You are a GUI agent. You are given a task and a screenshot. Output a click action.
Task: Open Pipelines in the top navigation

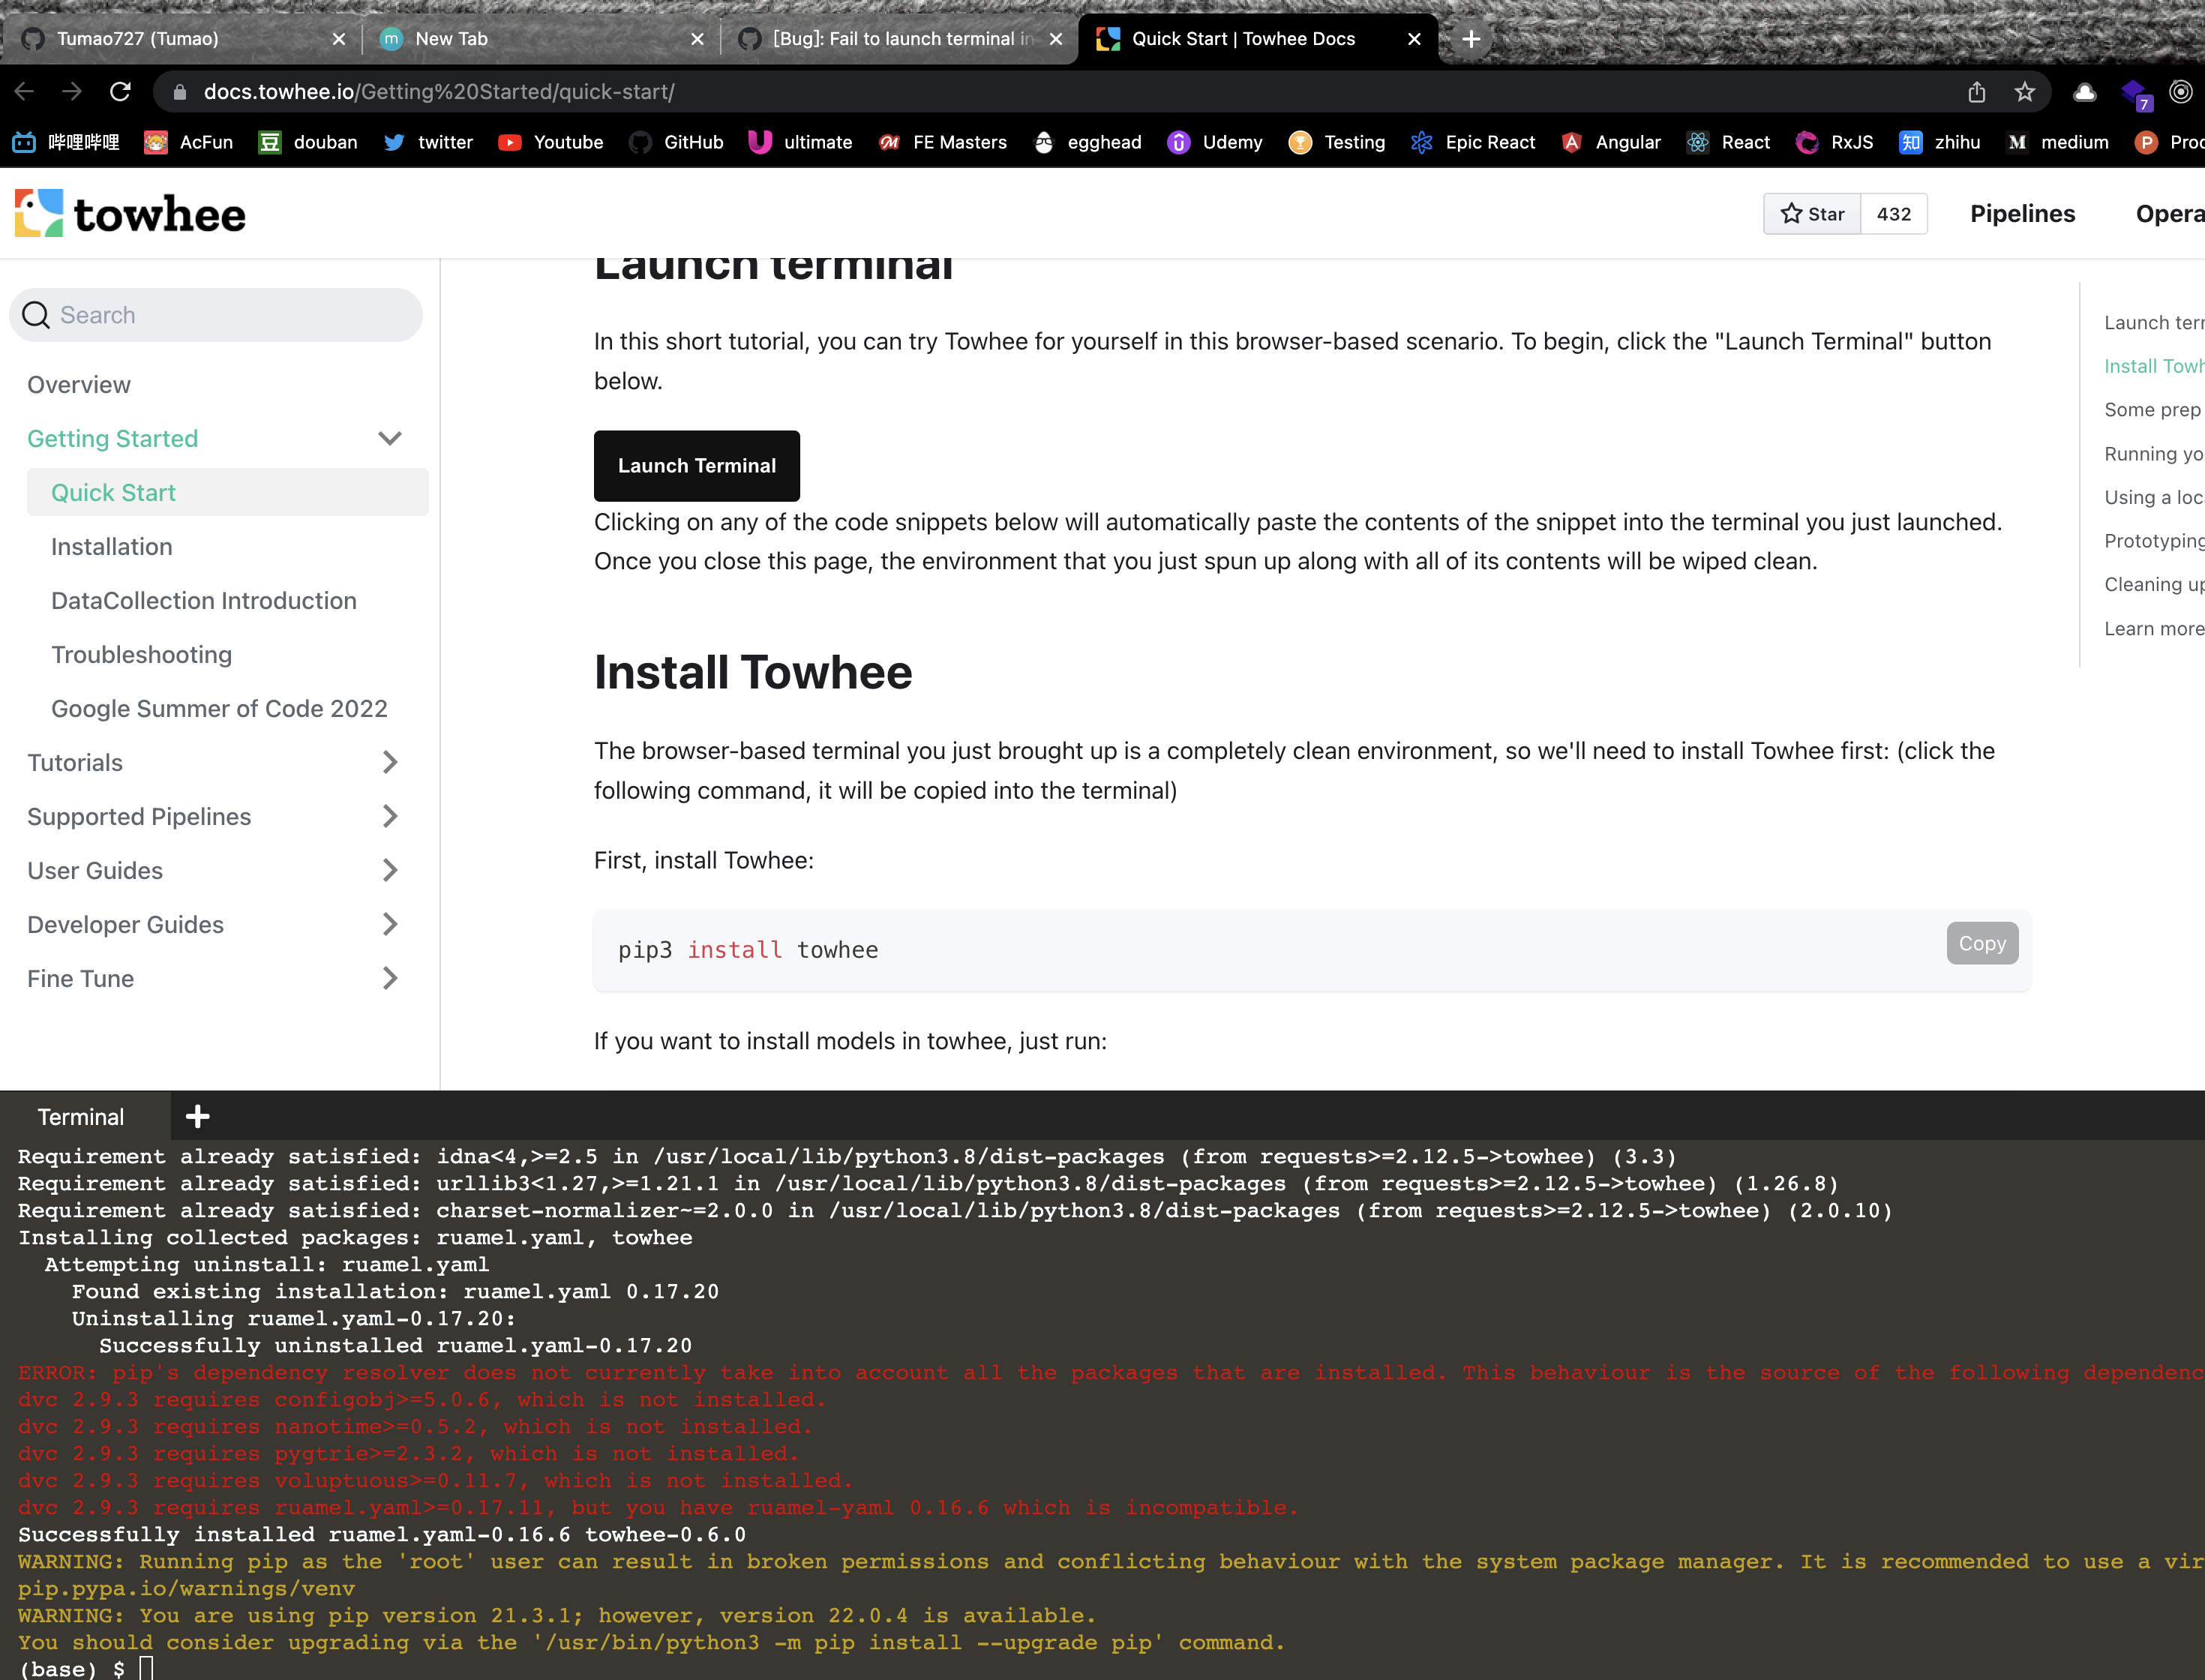[x=2022, y=213]
